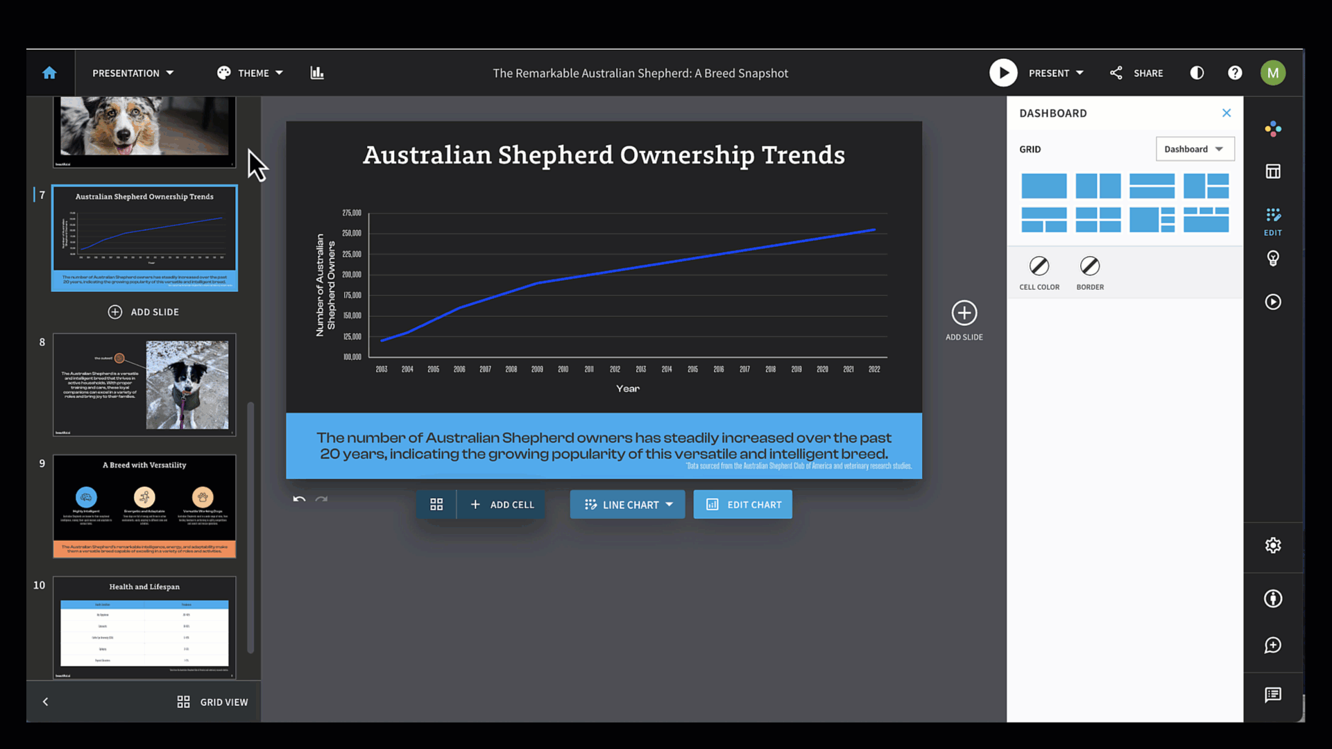Select the single full-cell grid layout
This screenshot has height=749, width=1332.
1043,186
